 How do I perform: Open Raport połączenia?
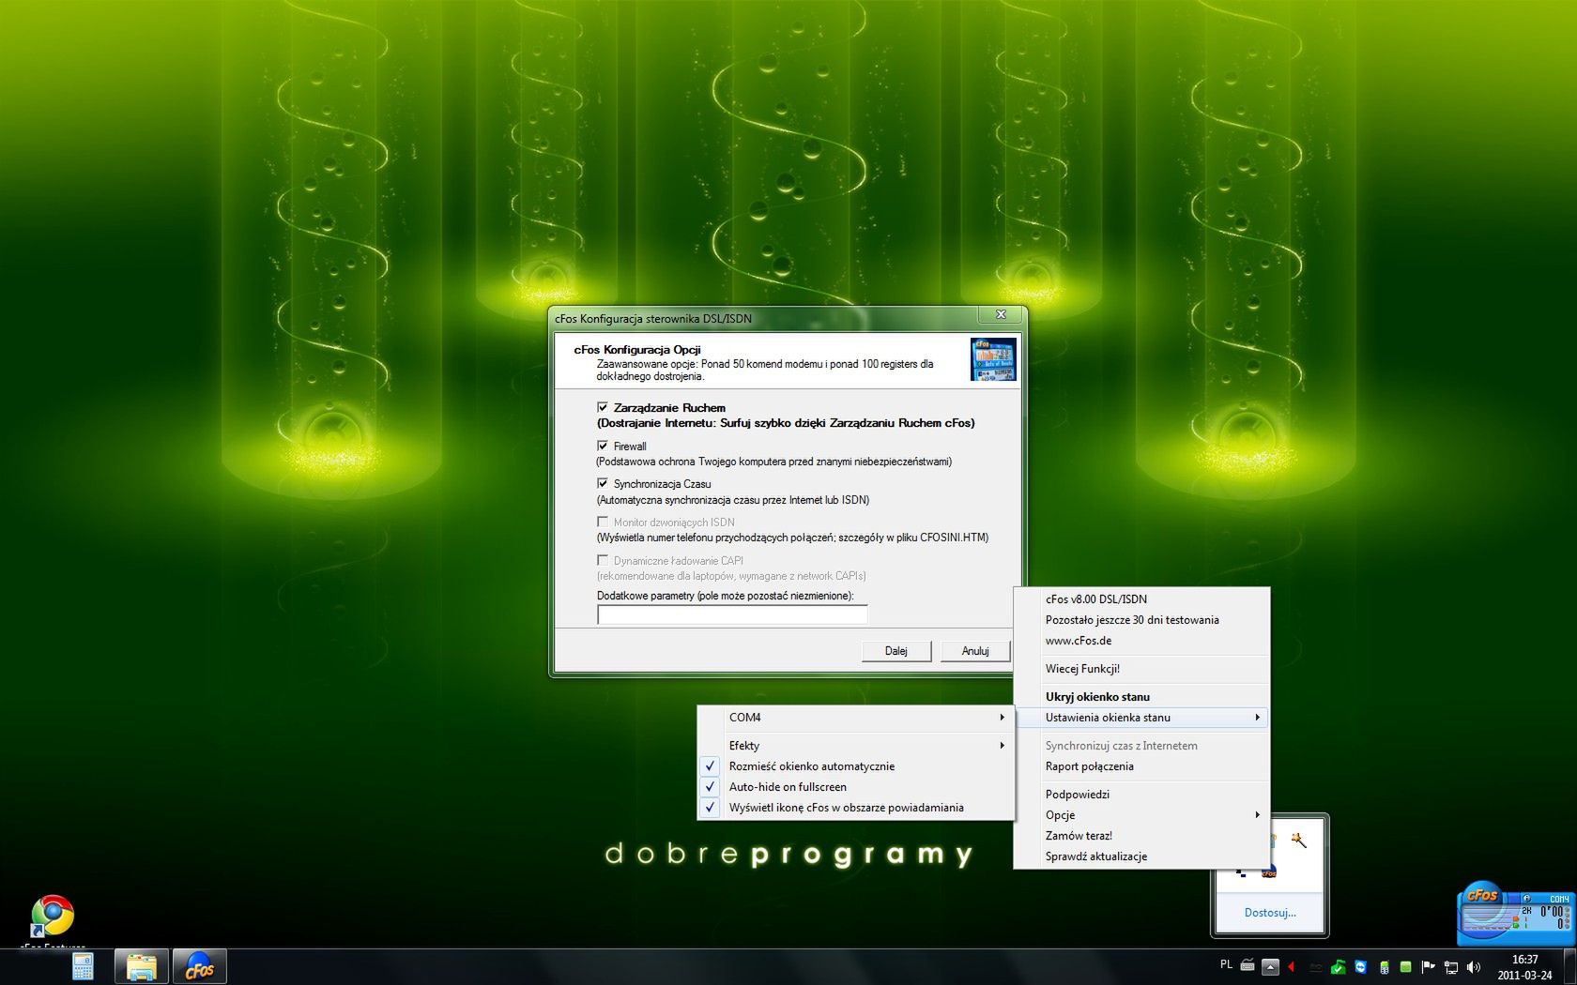[1141, 766]
